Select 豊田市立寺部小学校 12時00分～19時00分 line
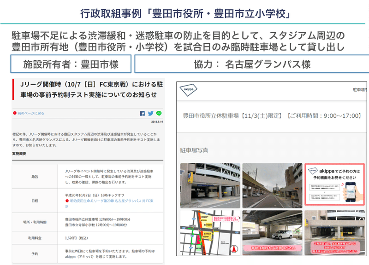The height and width of the screenshot is (265, 369). click(x=96, y=225)
